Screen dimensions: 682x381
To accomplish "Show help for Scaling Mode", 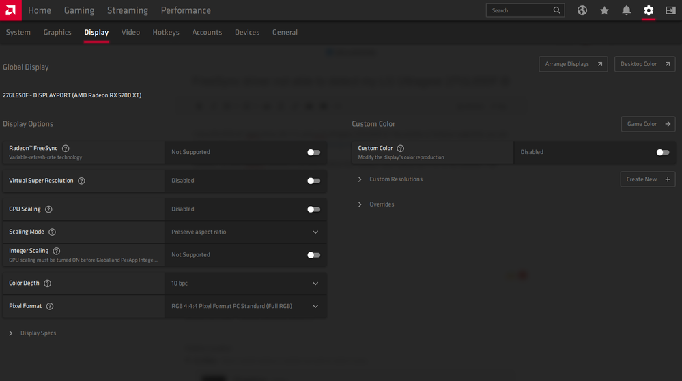I will click(x=52, y=232).
